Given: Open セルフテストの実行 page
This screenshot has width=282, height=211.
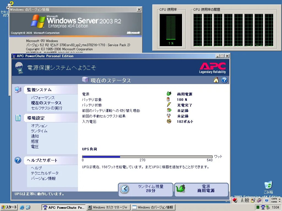Looking at the screenshot, I should click(47, 108).
